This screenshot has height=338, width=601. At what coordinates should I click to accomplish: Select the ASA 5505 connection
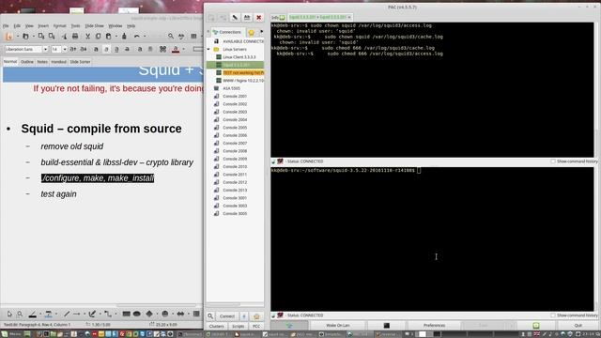pos(231,88)
